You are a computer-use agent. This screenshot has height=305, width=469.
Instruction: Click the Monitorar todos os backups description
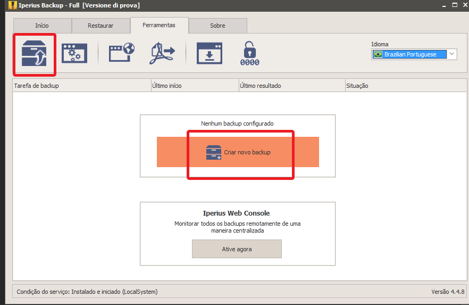[238, 227]
